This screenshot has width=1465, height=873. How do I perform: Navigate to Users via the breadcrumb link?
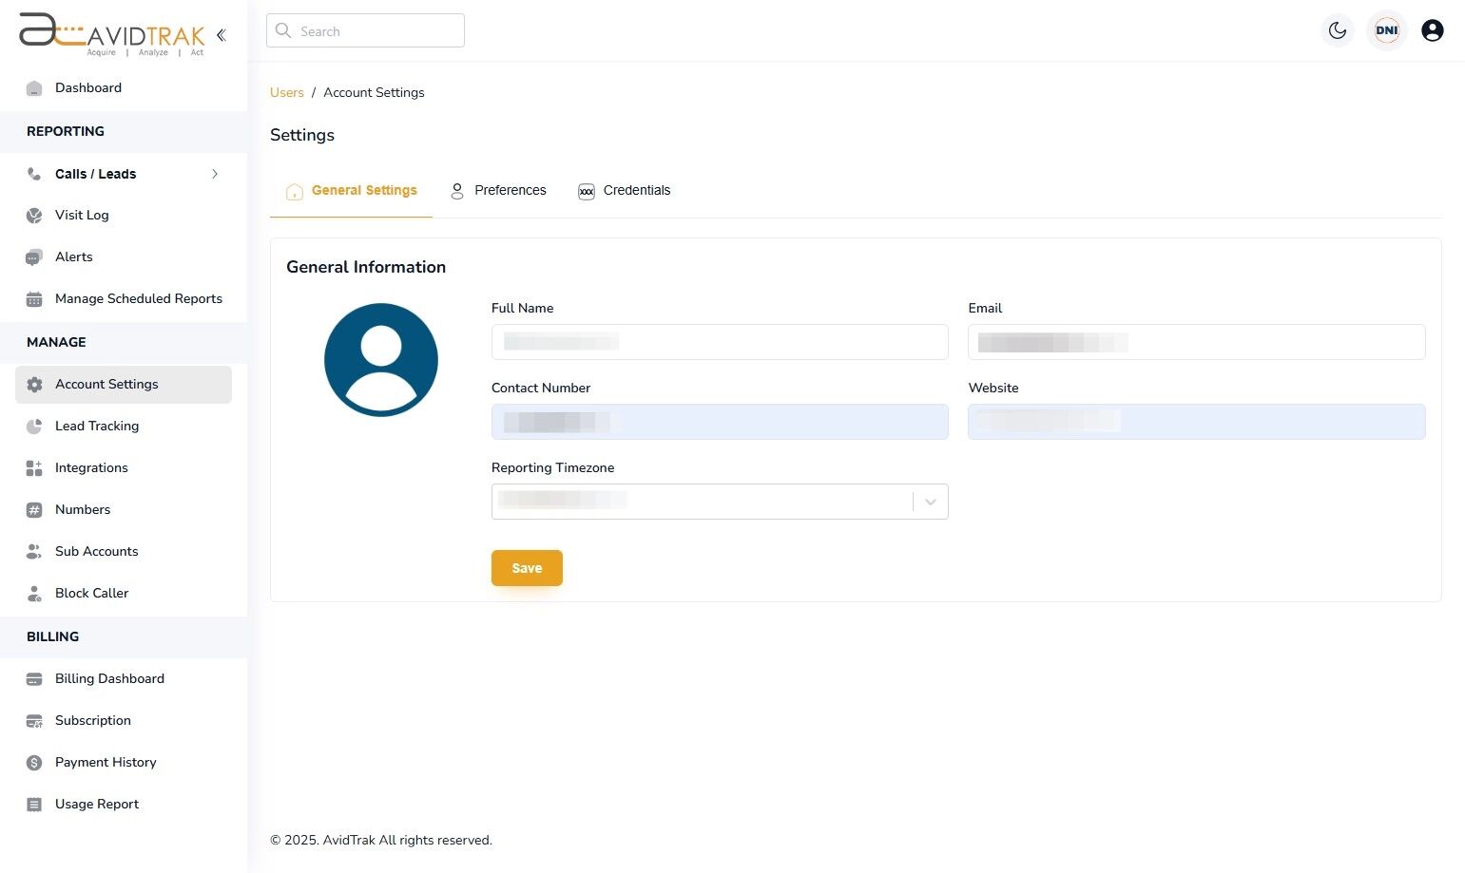286,92
